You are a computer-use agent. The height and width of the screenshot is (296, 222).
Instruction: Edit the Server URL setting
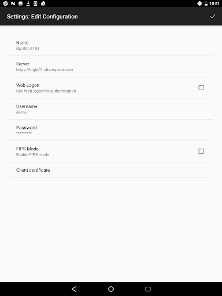tap(111, 66)
